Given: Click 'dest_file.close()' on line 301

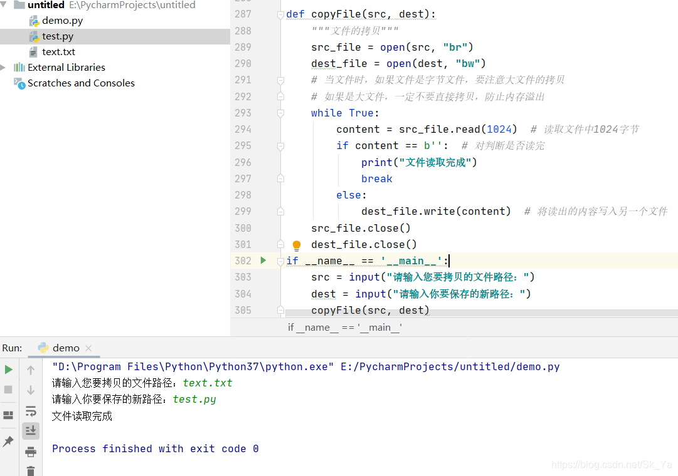Looking at the screenshot, I should pos(364,244).
